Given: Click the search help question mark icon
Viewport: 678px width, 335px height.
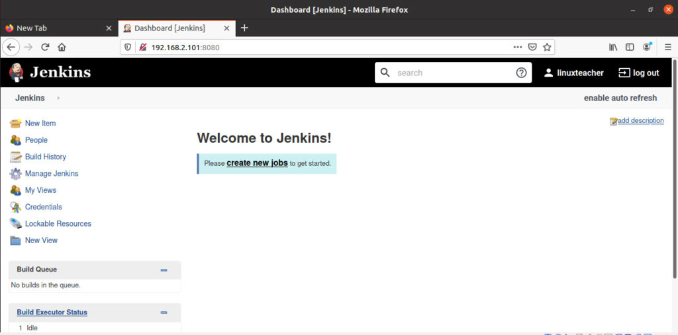Looking at the screenshot, I should [x=522, y=73].
